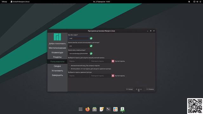Open the power menu in top bar

click(200, 2)
